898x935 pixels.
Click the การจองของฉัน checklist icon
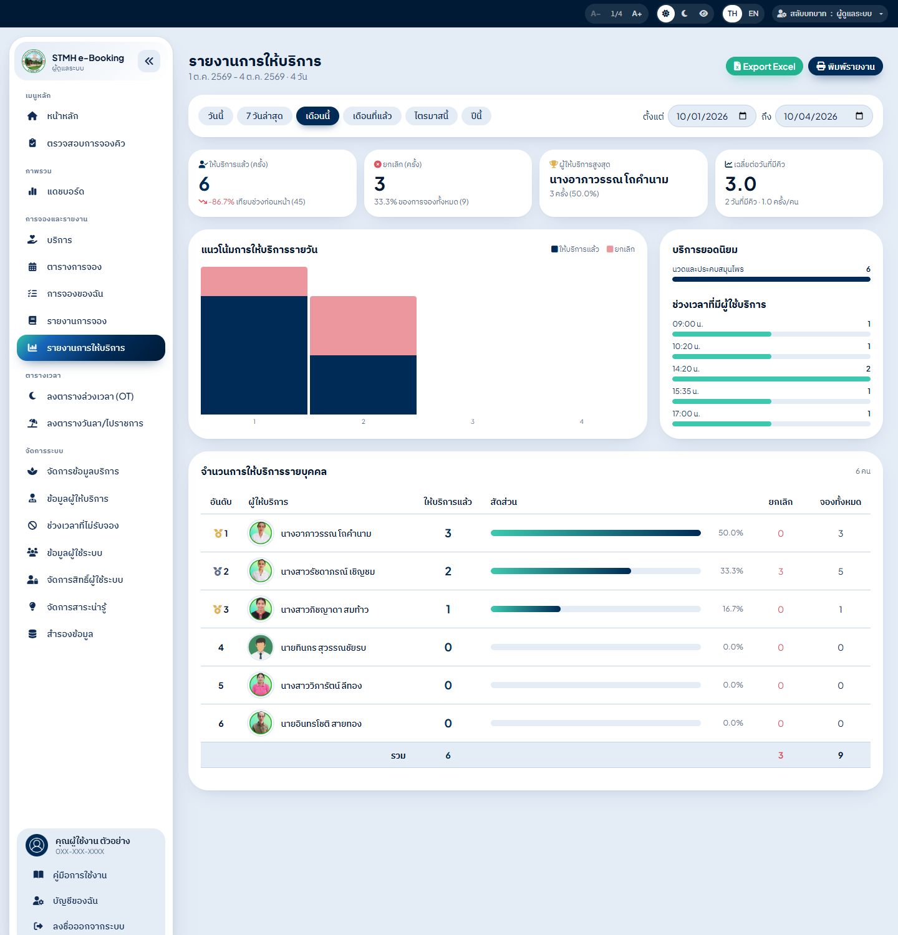tap(32, 294)
